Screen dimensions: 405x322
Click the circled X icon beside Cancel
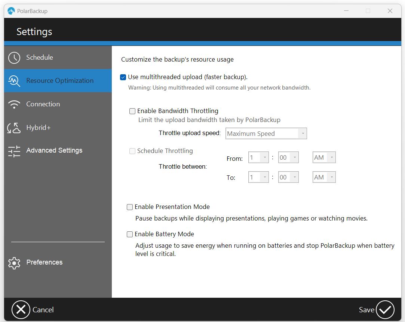click(21, 309)
